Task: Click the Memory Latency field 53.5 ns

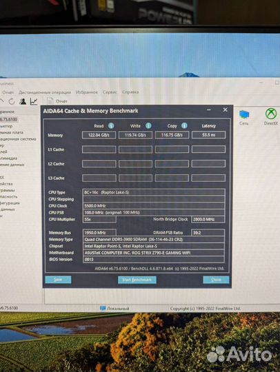Action: pyautogui.click(x=208, y=135)
